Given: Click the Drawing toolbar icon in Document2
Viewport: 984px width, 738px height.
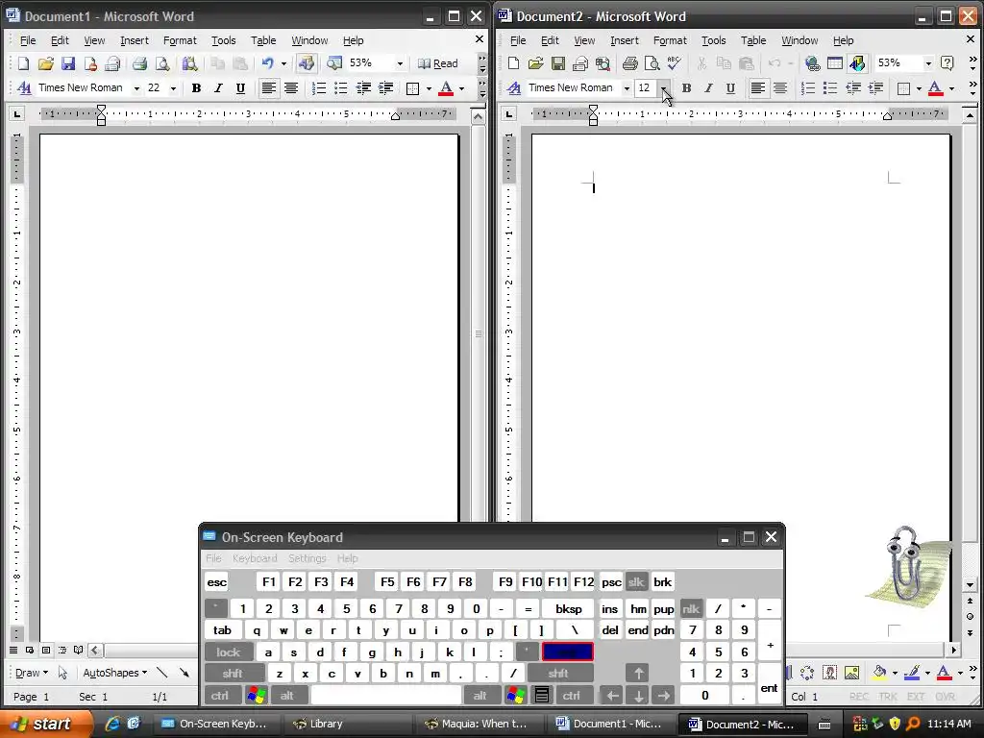Looking at the screenshot, I should [857, 63].
